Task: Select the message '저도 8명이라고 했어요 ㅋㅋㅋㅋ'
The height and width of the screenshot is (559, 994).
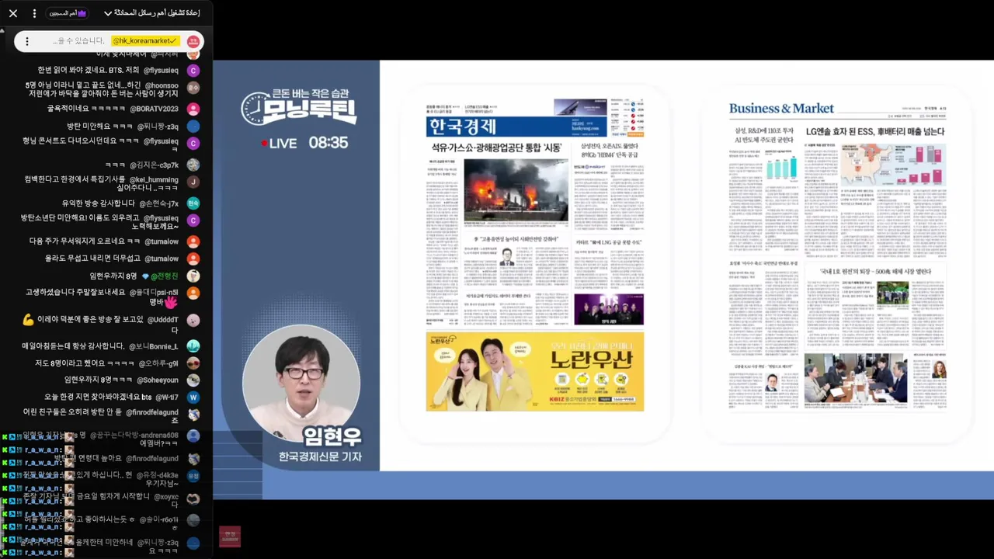Action: pyautogui.click(x=85, y=363)
